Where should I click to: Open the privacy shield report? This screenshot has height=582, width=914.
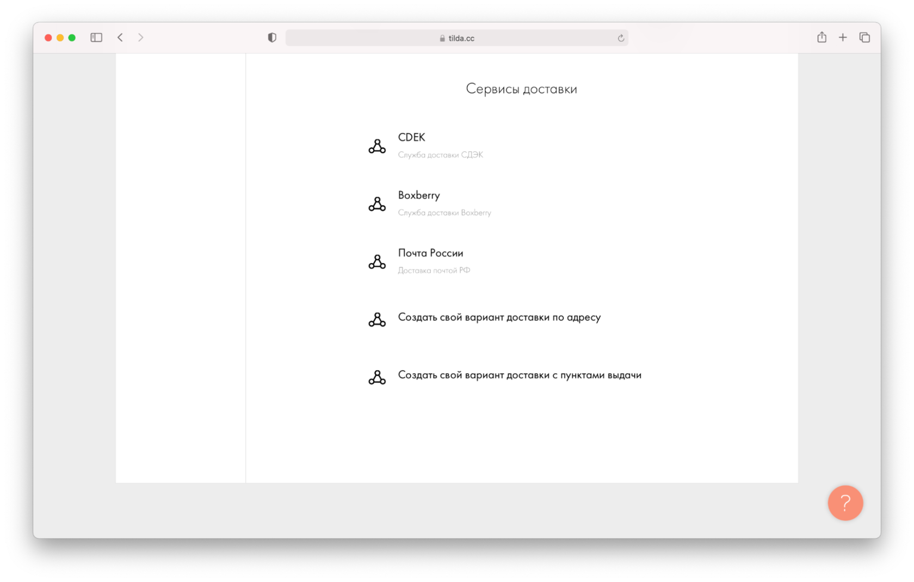(x=272, y=38)
